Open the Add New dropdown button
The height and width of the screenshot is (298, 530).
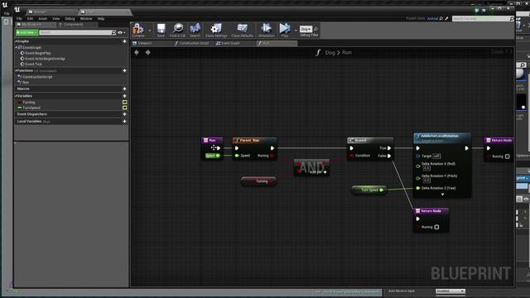click(x=26, y=32)
